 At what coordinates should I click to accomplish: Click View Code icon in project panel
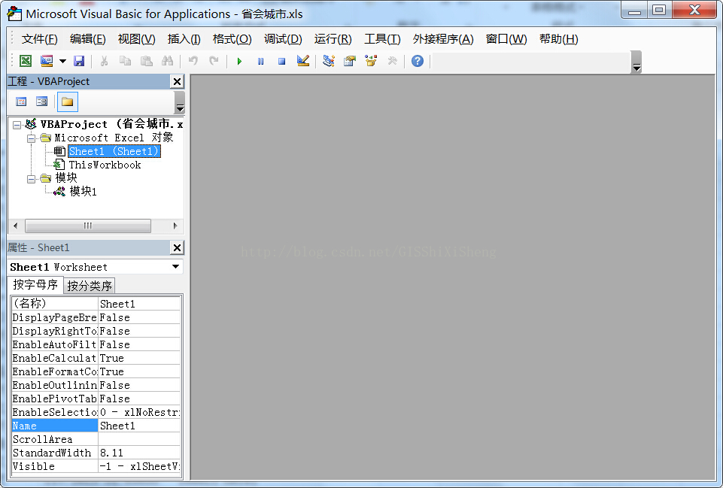[21, 102]
